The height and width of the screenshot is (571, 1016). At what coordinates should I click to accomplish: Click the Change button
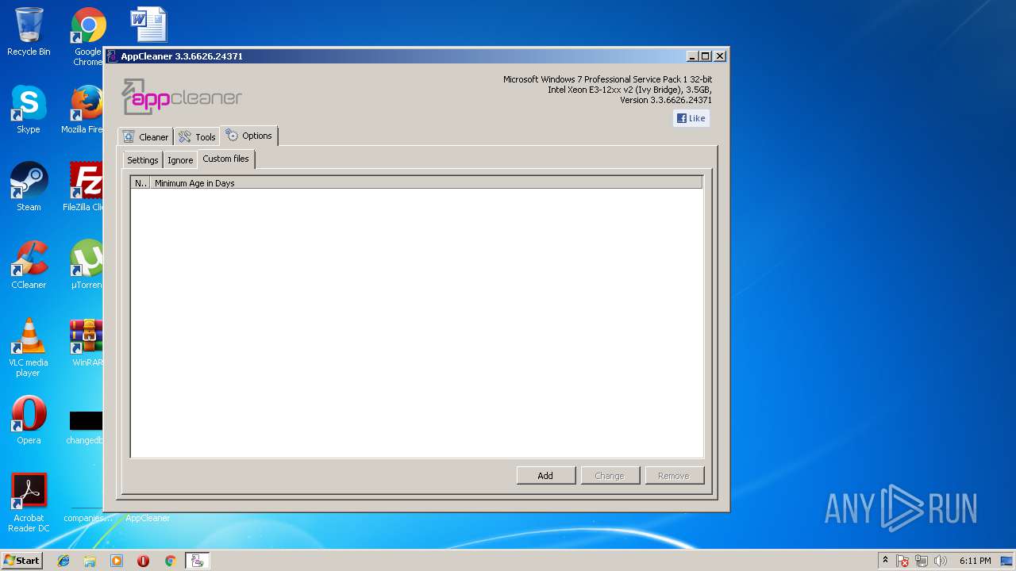click(610, 476)
